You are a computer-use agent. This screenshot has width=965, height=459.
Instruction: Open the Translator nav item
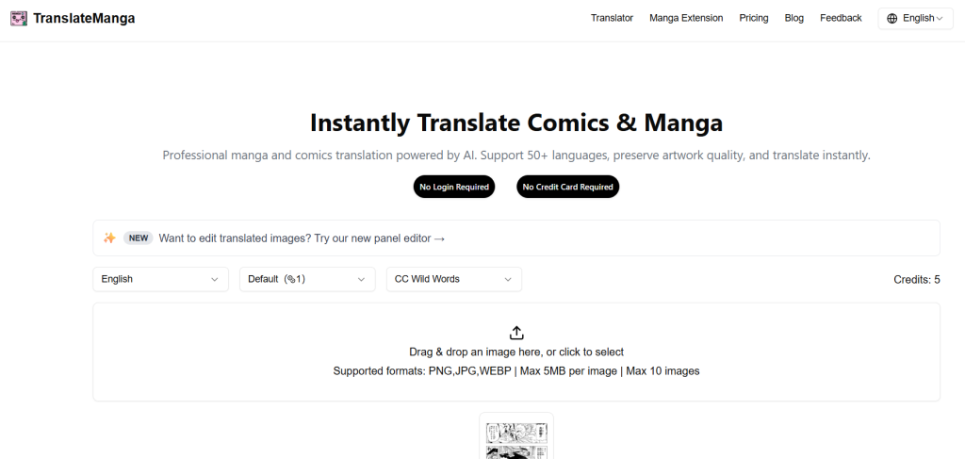click(x=612, y=18)
